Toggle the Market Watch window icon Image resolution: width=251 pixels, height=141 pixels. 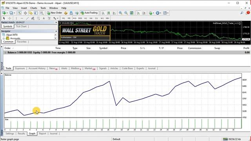pyautogui.click(x=20, y=13)
